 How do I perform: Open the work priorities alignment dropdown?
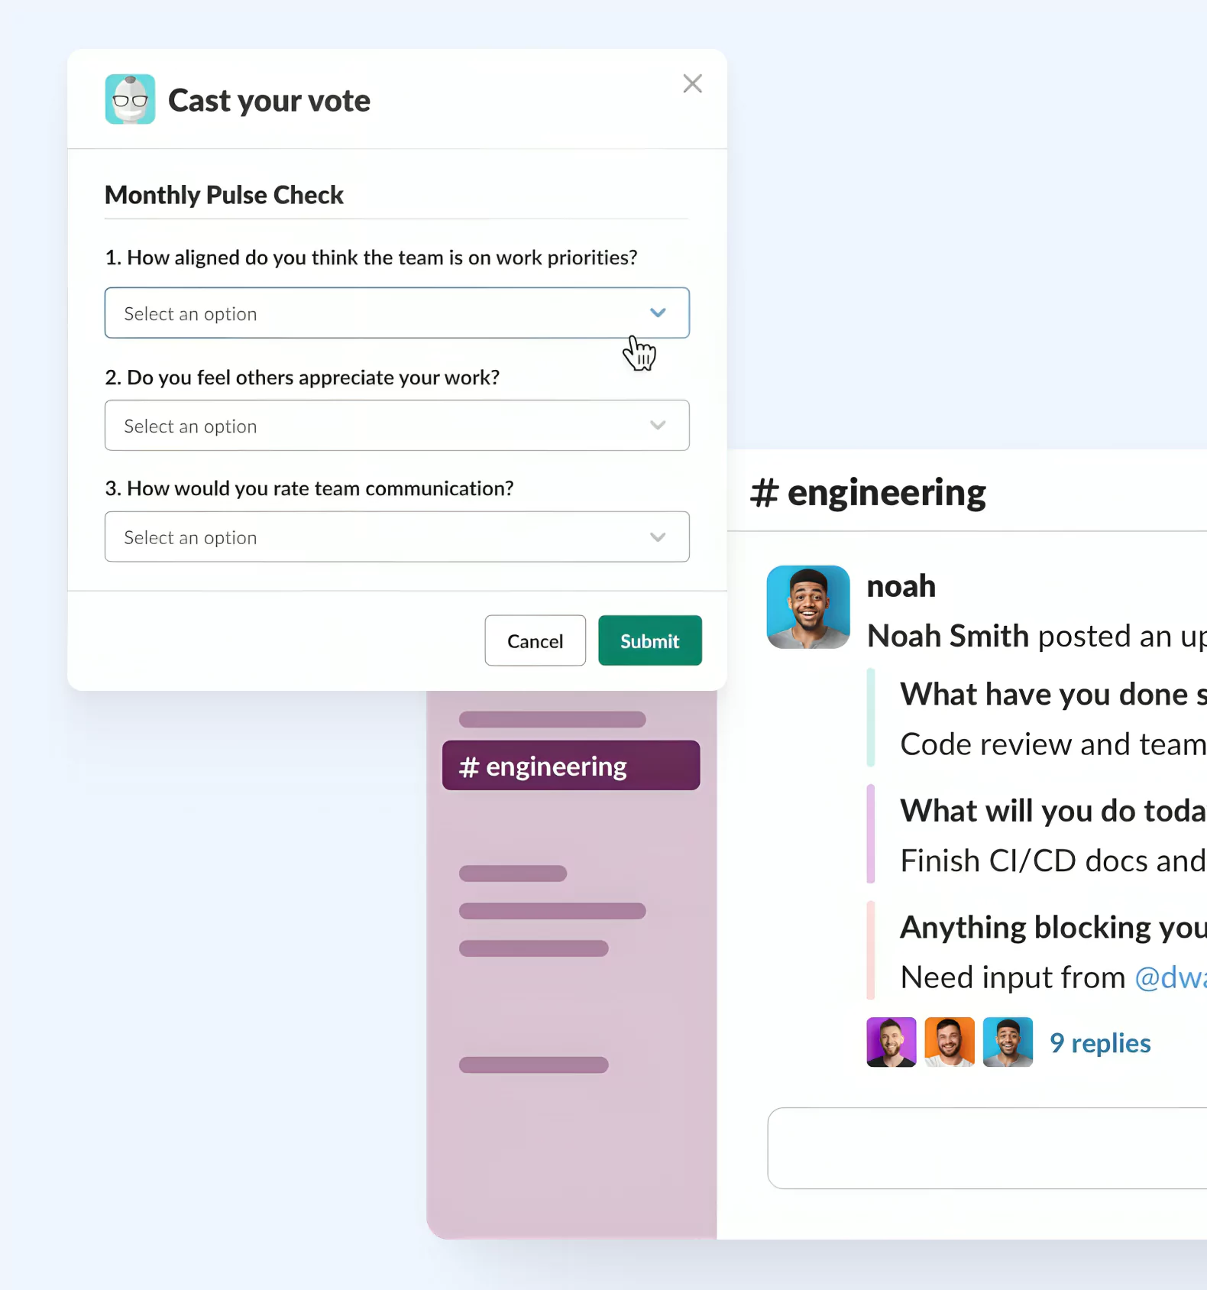click(x=396, y=313)
